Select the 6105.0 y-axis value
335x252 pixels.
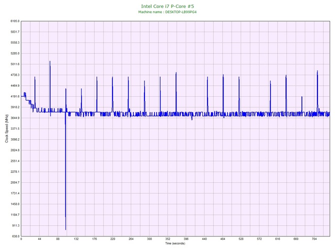15,21
